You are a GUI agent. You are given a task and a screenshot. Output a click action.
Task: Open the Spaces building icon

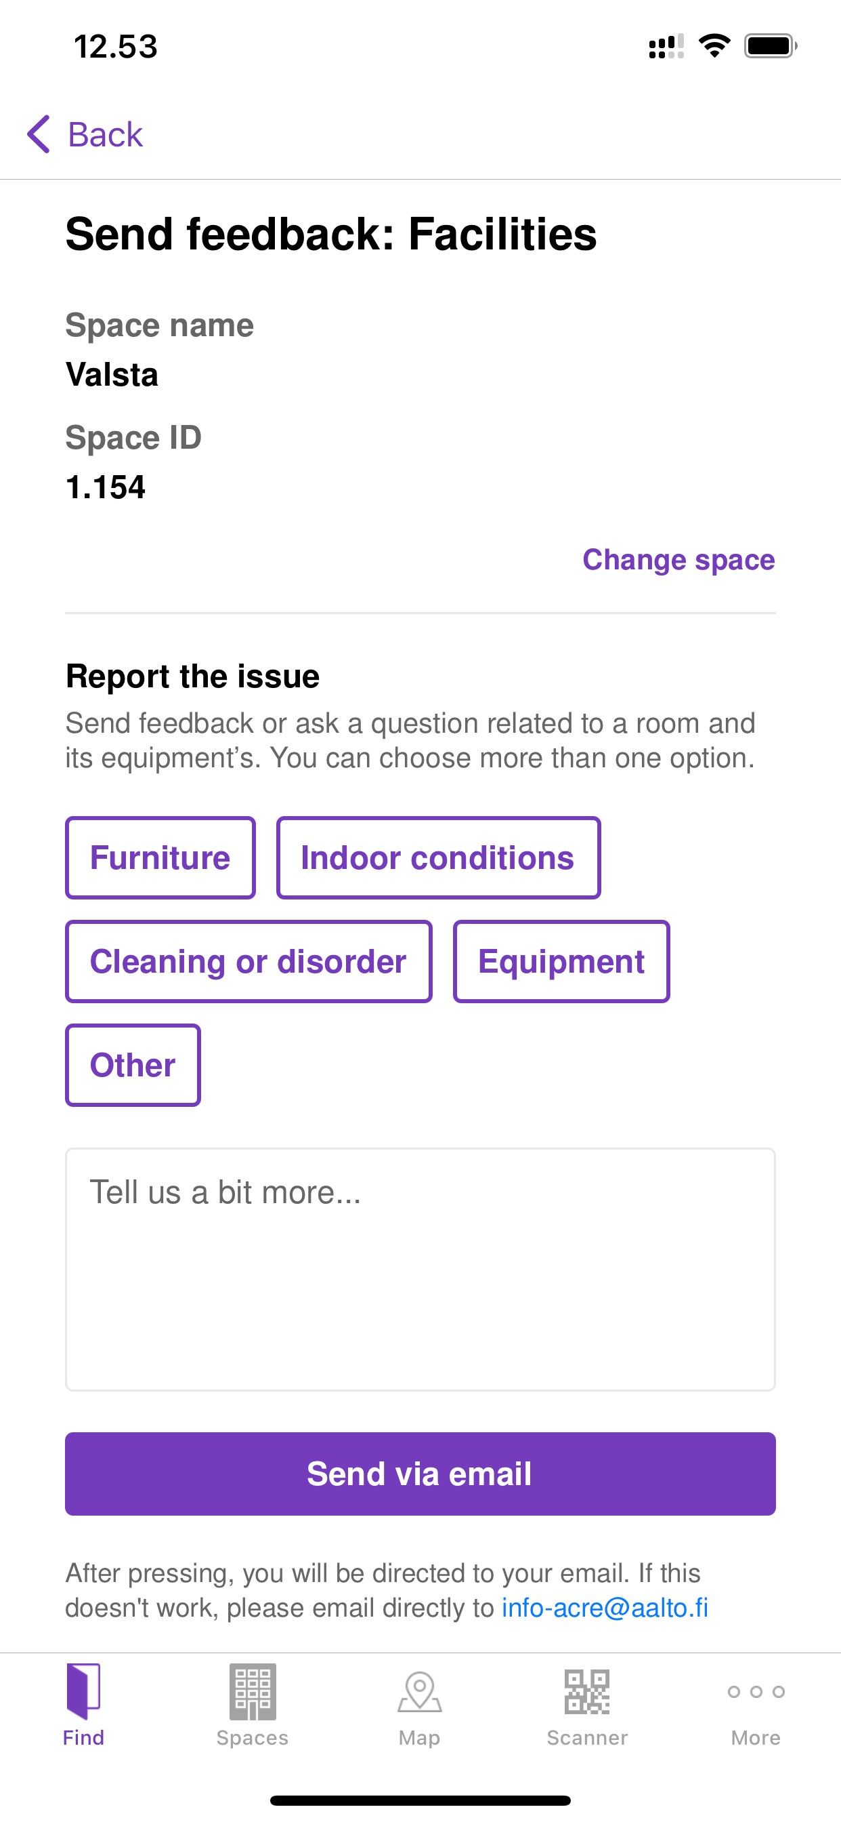click(253, 1691)
